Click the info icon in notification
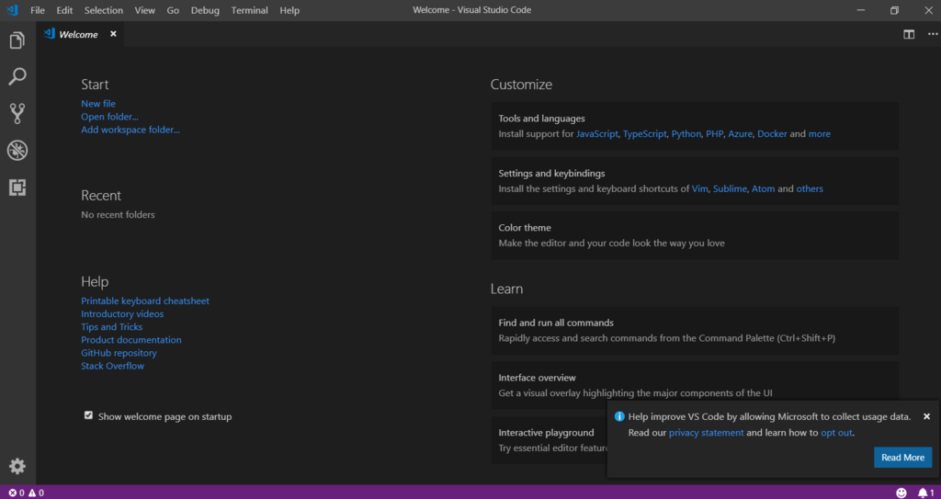 click(x=619, y=416)
